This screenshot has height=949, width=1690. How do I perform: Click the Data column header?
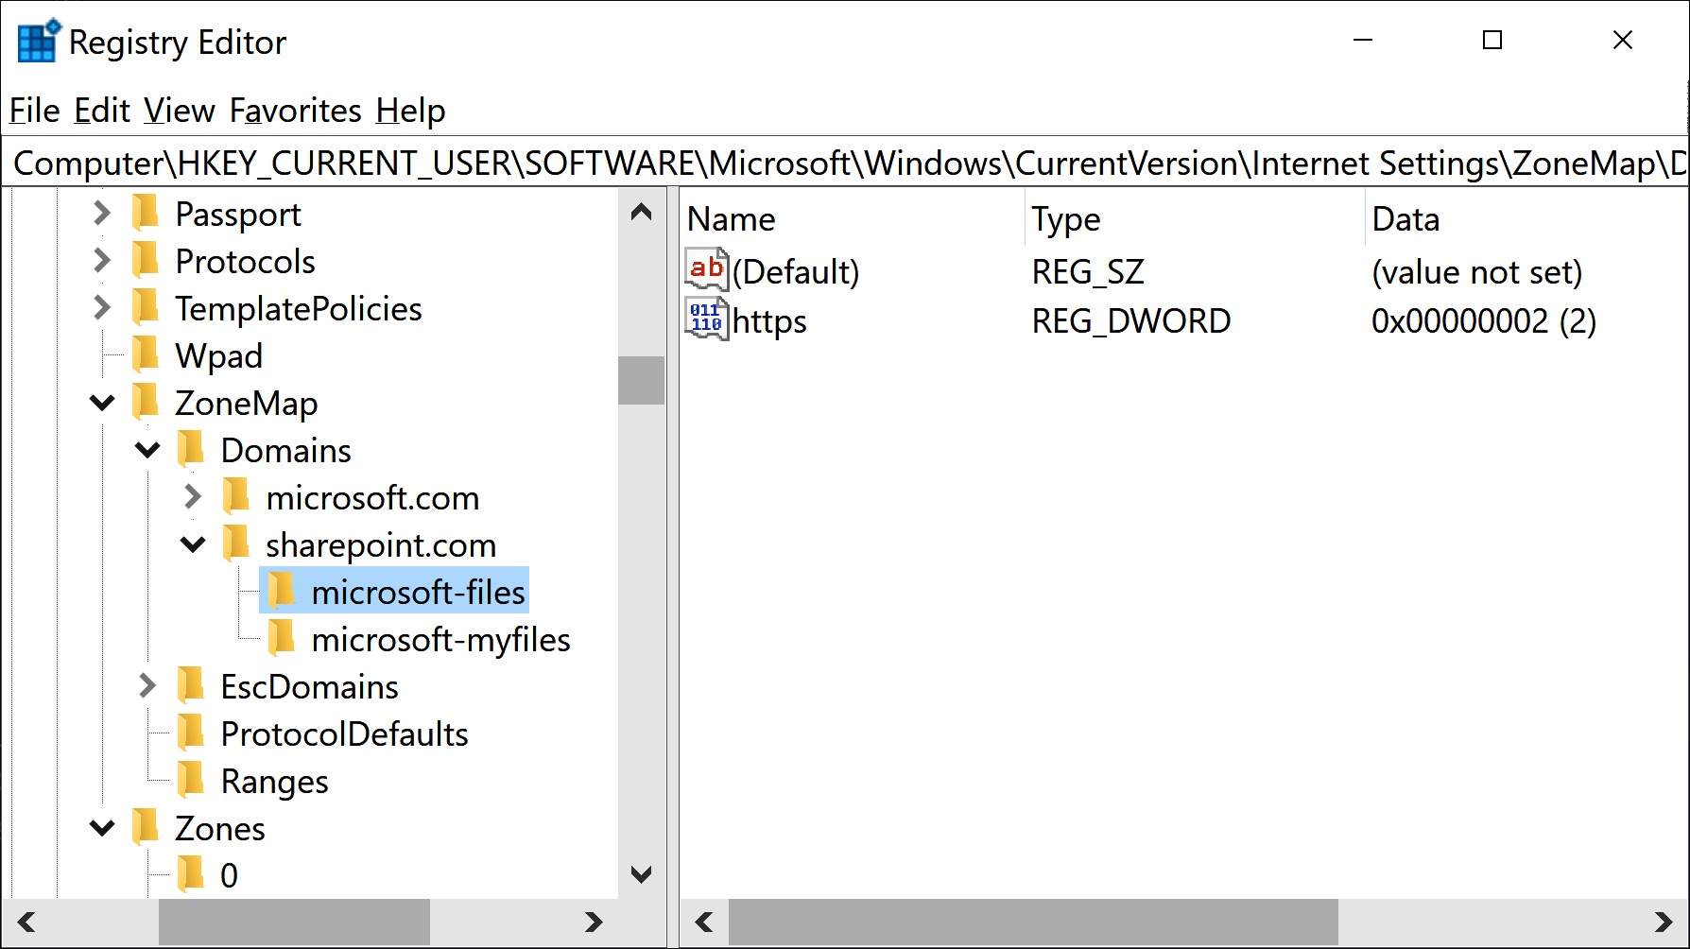click(1405, 219)
